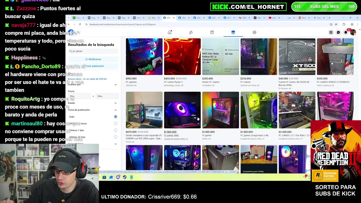Open the Marketplace storefront icon
This screenshot has height=203, width=361.
tap(233, 32)
